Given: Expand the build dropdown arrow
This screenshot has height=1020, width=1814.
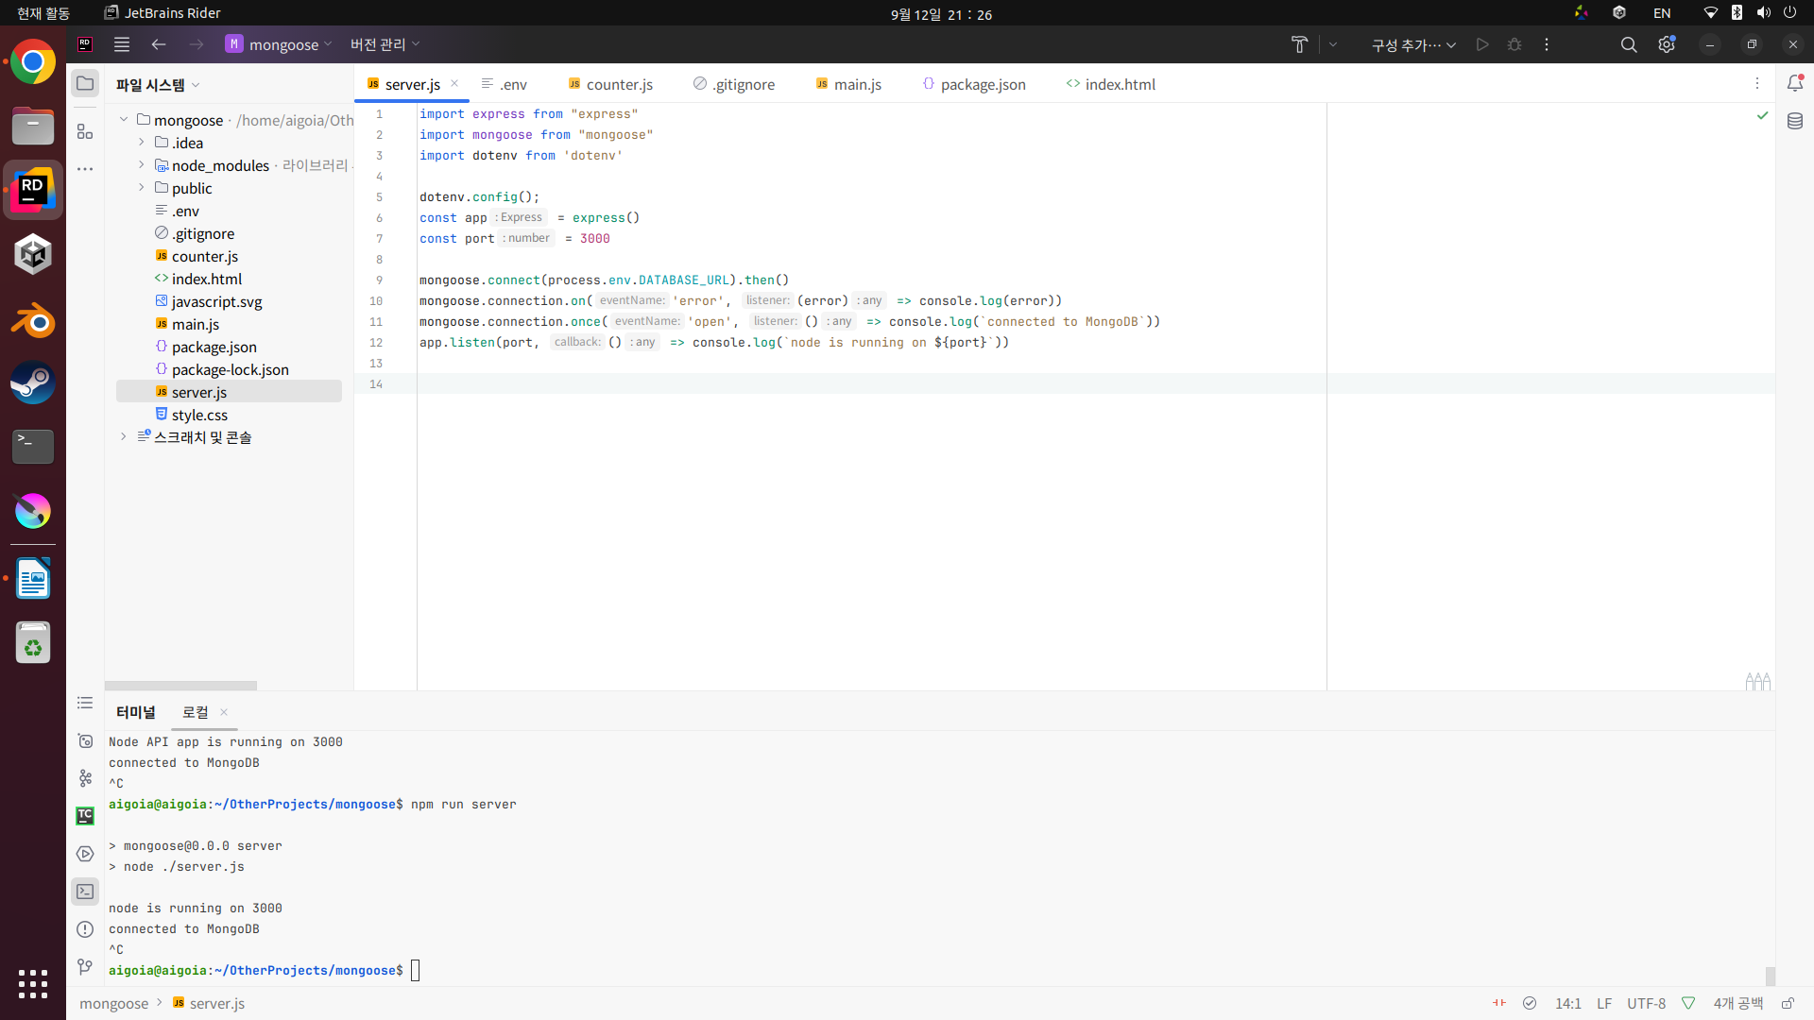Looking at the screenshot, I should coord(1333,44).
